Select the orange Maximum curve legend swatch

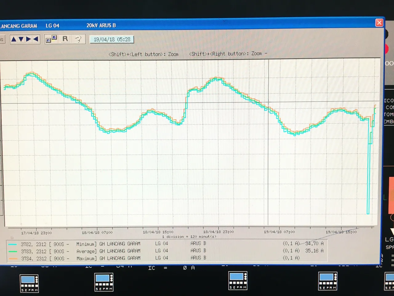pos(13,258)
